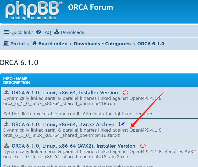Click download icon beside .tar.xz Archive entry
This screenshot has height=167, width=198.
pyautogui.click(x=7, y=124)
